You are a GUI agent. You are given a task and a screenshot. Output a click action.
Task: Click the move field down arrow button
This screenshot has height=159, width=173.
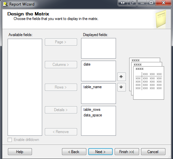point(122,87)
